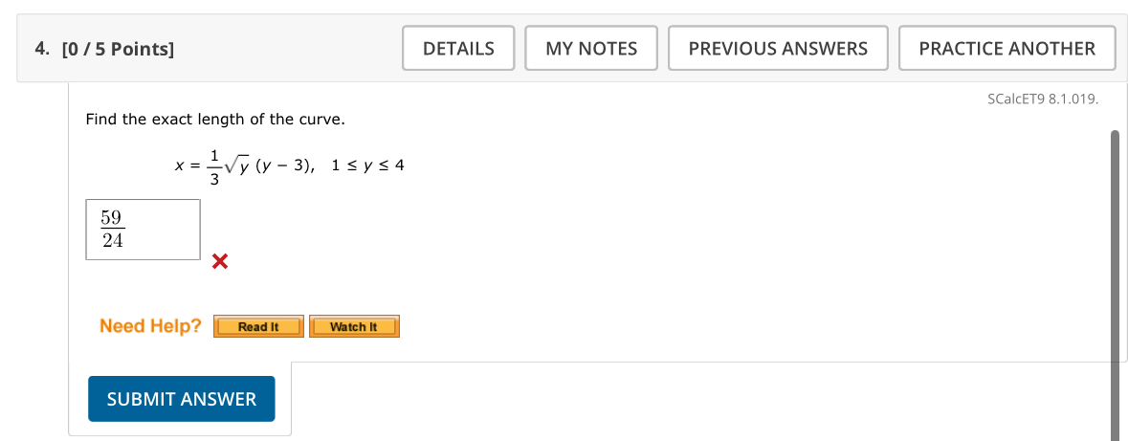Open the DETAILS button
Image resolution: width=1128 pixels, height=441 pixels.
point(458,48)
